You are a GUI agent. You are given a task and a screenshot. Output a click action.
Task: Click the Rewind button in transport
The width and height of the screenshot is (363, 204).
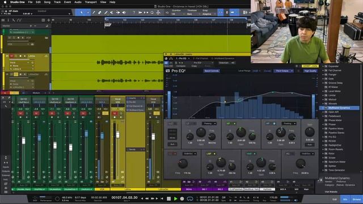[x=147, y=198]
